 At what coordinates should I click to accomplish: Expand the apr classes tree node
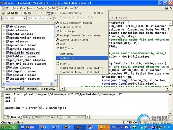[4, 41]
